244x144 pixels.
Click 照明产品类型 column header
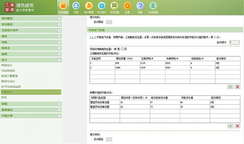(105, 98)
